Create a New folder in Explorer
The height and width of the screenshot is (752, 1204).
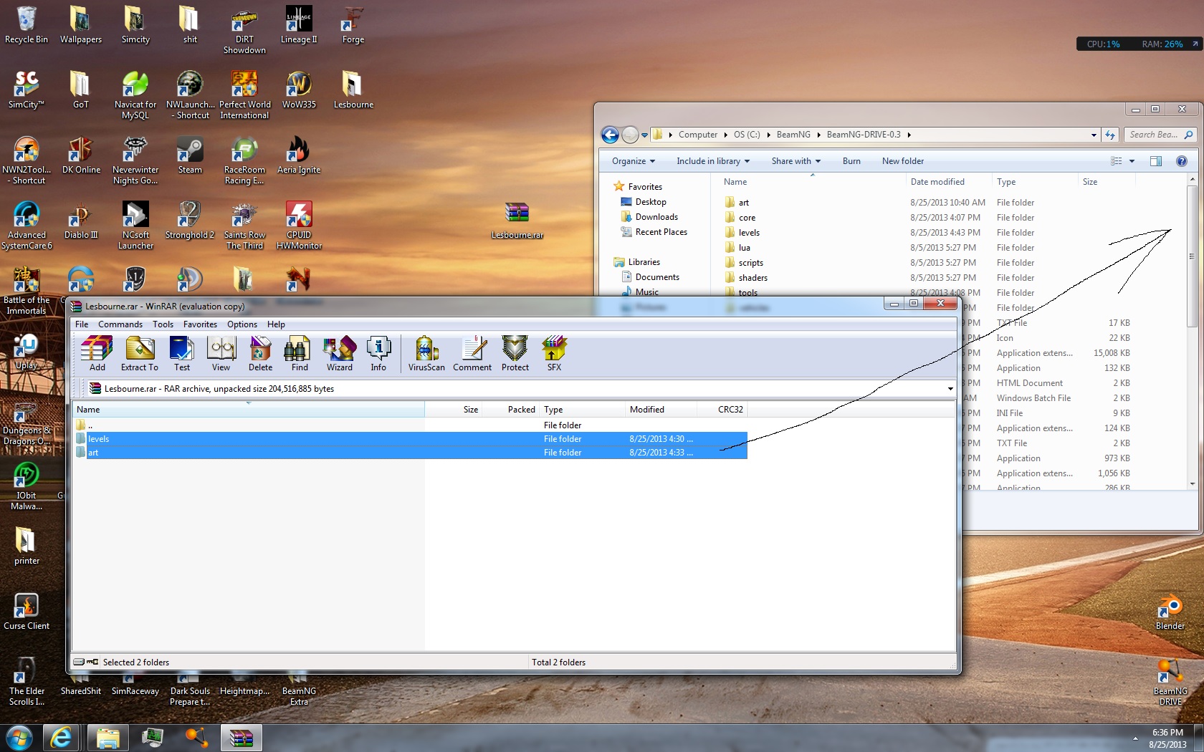pos(903,161)
